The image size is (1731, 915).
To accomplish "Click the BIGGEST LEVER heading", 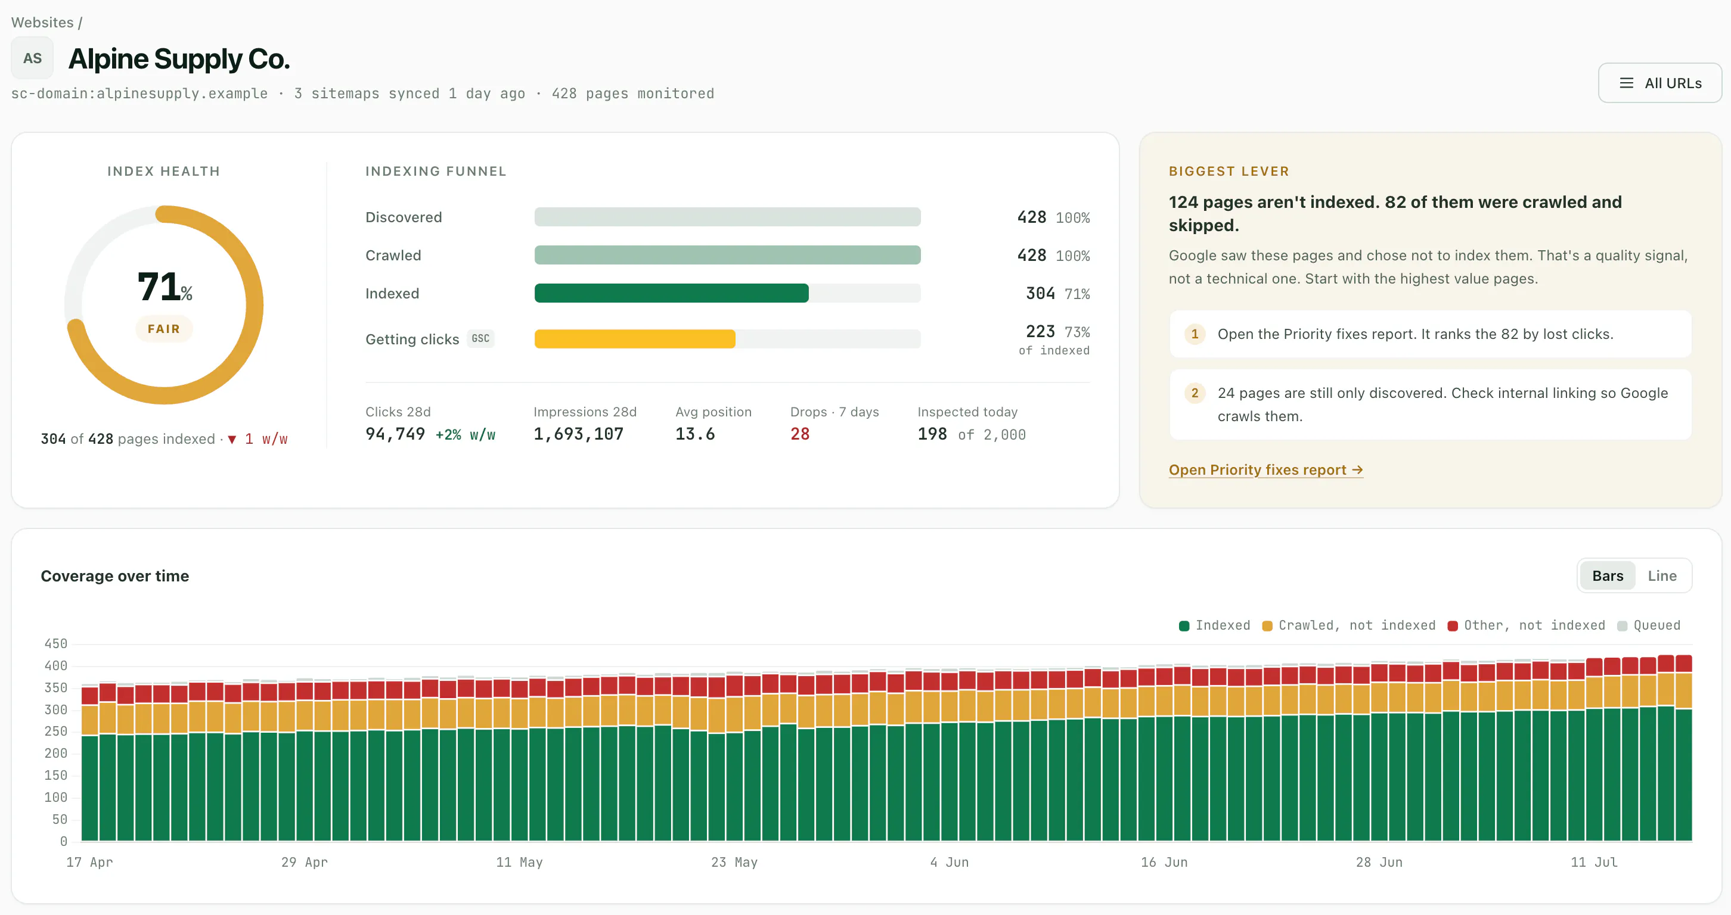I will coord(1229,171).
